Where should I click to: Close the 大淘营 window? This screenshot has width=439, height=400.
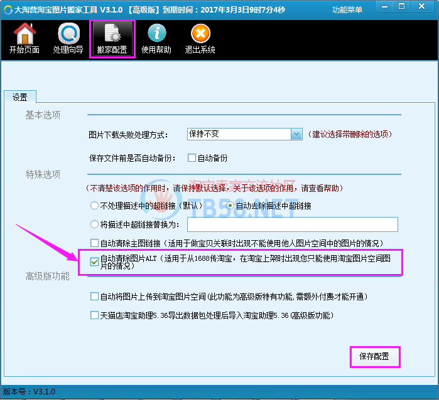point(422,6)
